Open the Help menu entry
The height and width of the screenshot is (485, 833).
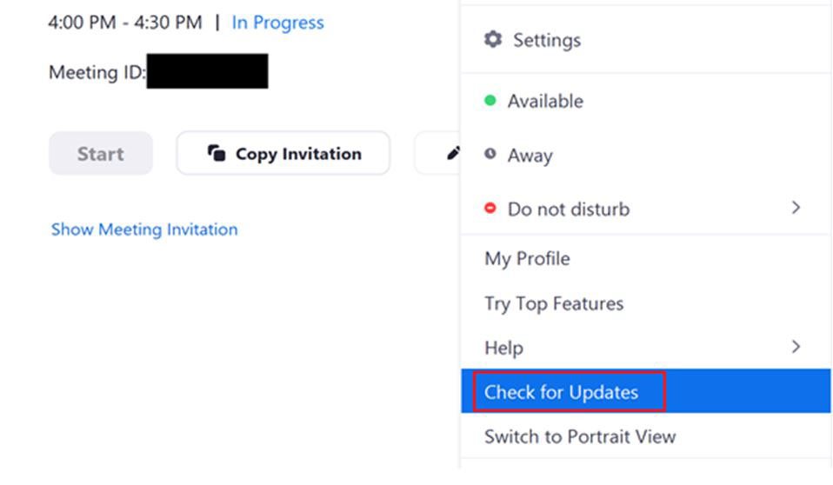click(x=503, y=348)
